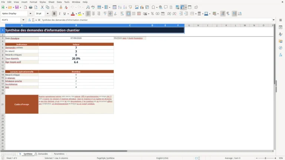This screenshot has width=285, height=160.
Task: Open a file using the folder icon
Action: click(x=10, y=7)
